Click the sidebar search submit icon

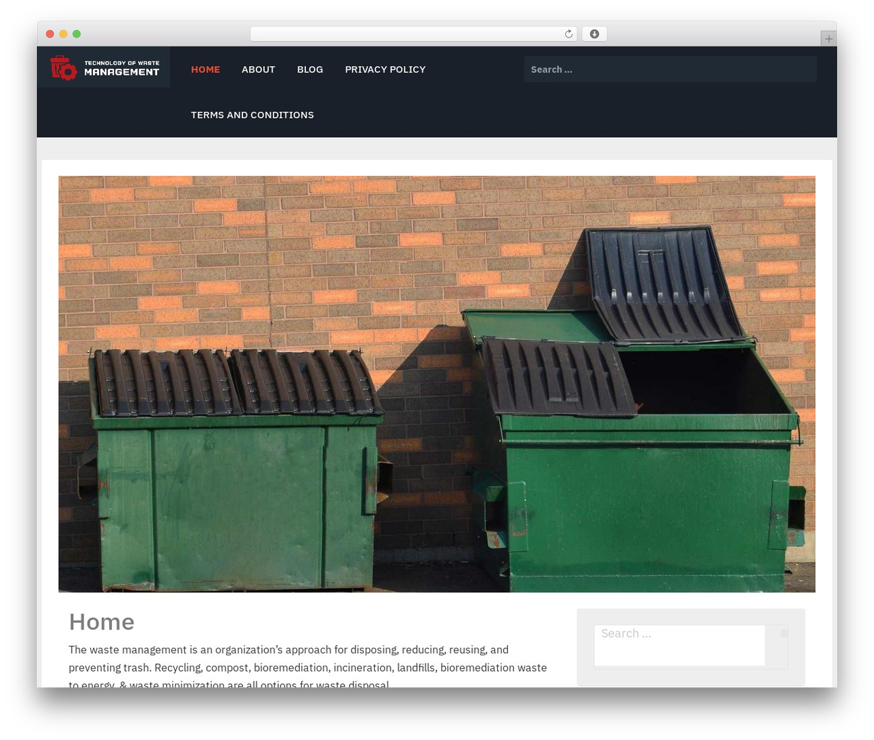tap(784, 634)
